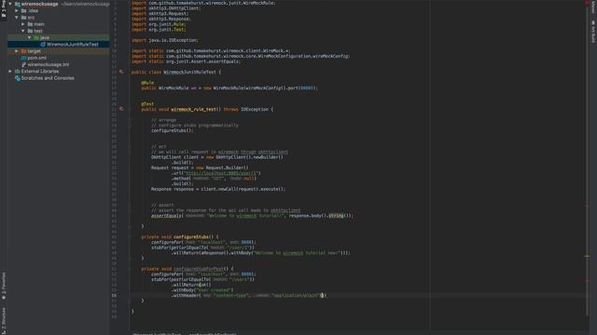This screenshot has width=597, height=335.
Task: Select the External Libraries node
Action: point(40,71)
